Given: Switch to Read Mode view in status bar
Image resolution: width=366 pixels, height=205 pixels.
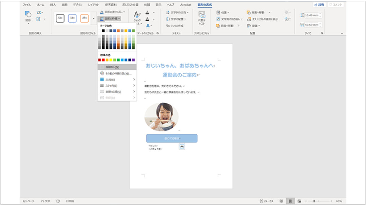Looking at the screenshot, I should click(281, 201).
